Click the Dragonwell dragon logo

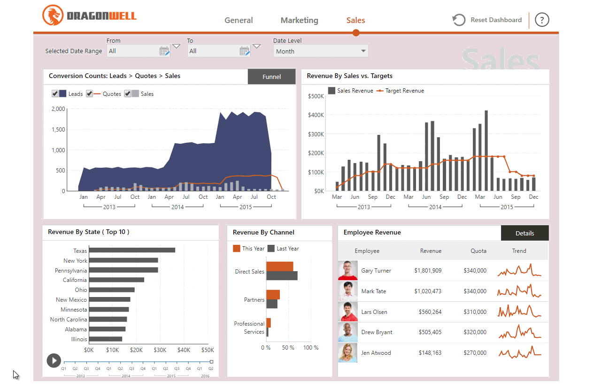click(53, 14)
